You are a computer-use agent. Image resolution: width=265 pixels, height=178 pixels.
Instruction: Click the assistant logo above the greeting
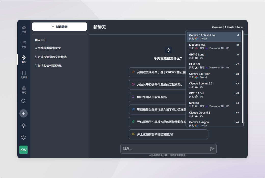[168, 50]
